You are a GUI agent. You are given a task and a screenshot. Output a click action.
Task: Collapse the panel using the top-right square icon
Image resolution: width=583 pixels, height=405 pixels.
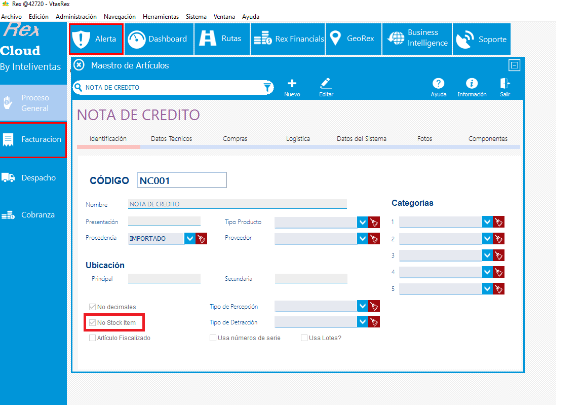click(514, 65)
